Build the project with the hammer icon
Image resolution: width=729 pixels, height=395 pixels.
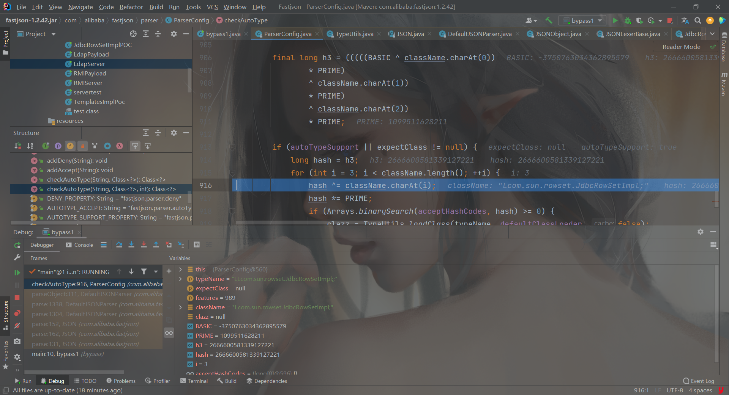549,20
